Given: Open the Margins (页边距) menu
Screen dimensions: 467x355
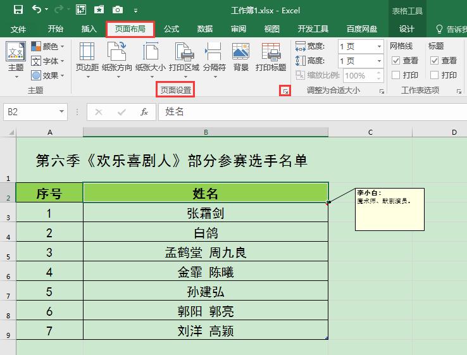Looking at the screenshot, I should point(87,60).
